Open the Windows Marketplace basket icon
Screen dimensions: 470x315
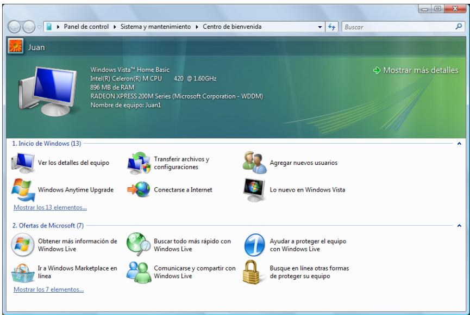click(x=22, y=272)
